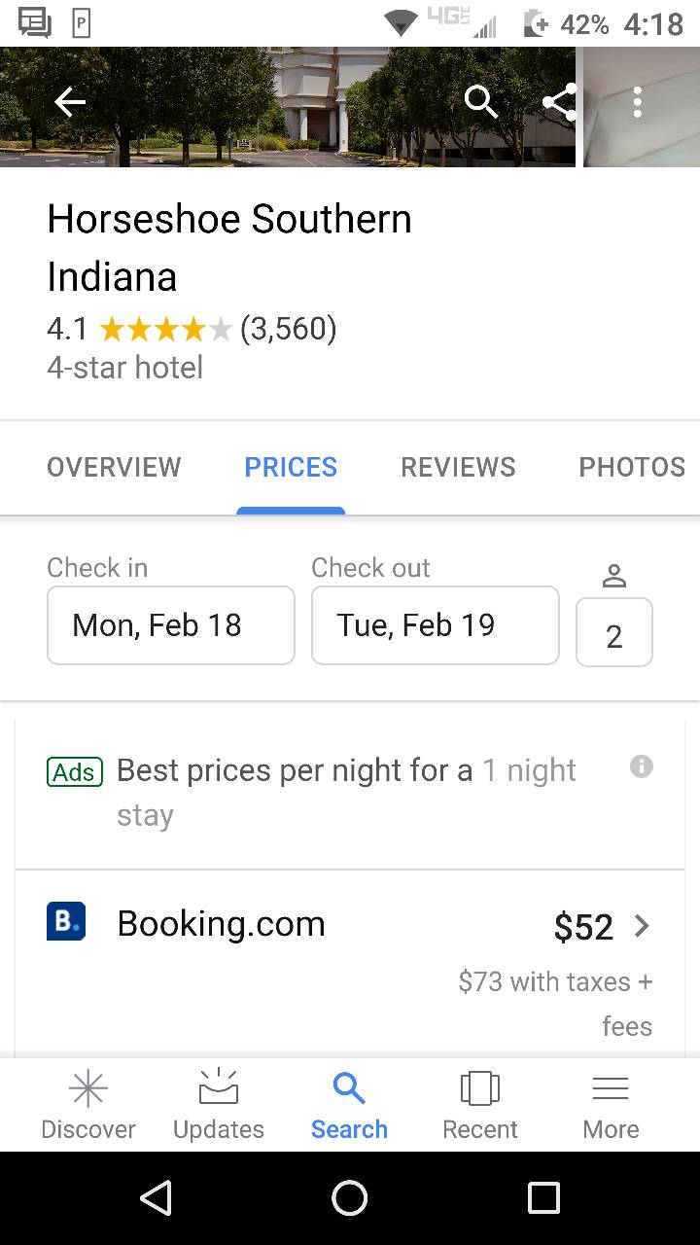This screenshot has width=700, height=1245.
Task: Tap the ads info icon
Action: tap(641, 766)
